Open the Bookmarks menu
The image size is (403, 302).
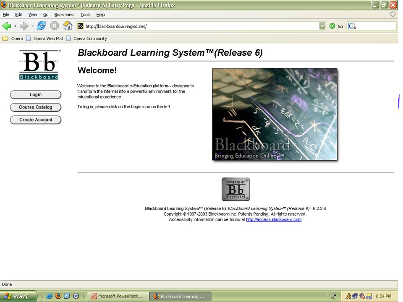point(64,15)
